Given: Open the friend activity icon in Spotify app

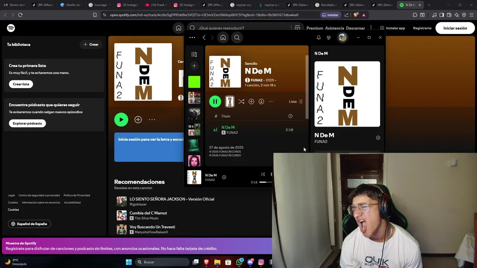Looking at the screenshot, I should [x=329, y=38].
